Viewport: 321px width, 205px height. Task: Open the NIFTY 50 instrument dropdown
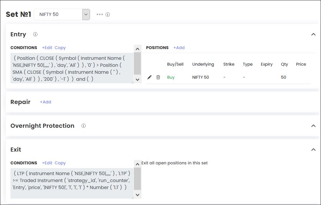86,15
